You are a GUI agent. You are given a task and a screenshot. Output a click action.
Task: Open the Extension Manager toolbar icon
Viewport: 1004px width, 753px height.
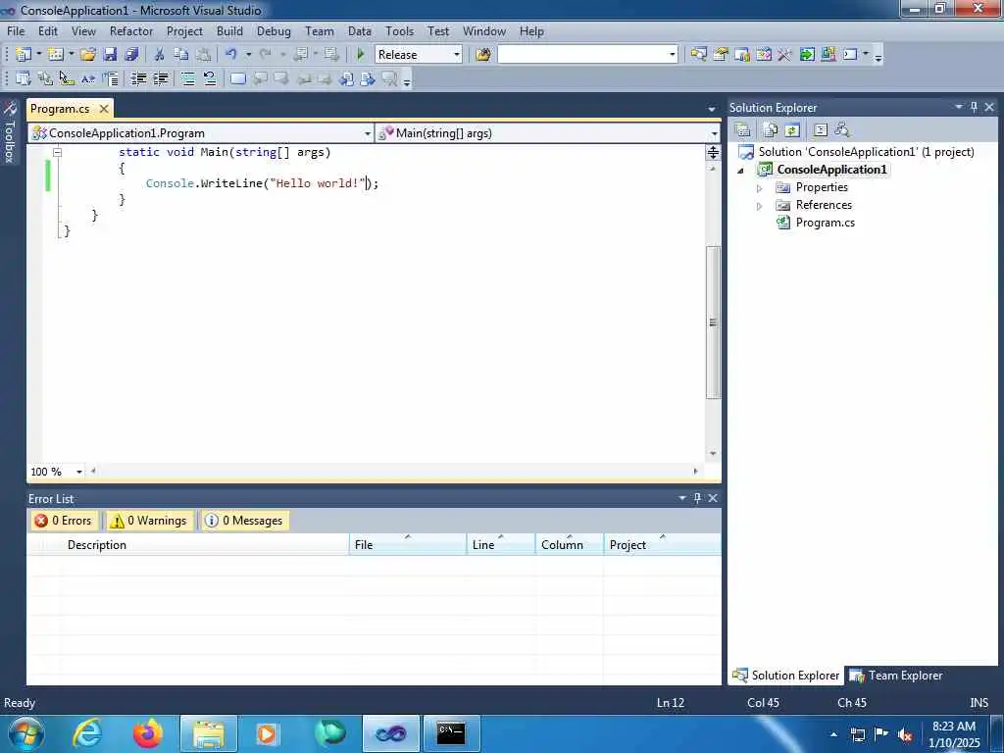828,55
